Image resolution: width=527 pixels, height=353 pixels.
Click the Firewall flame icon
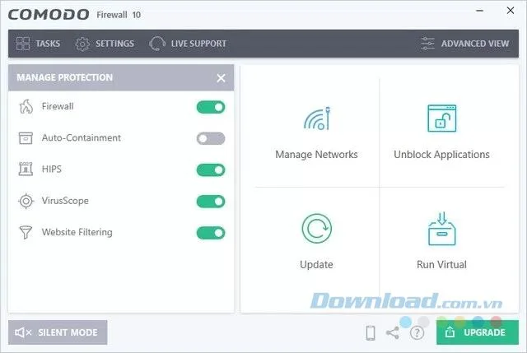[26, 106]
